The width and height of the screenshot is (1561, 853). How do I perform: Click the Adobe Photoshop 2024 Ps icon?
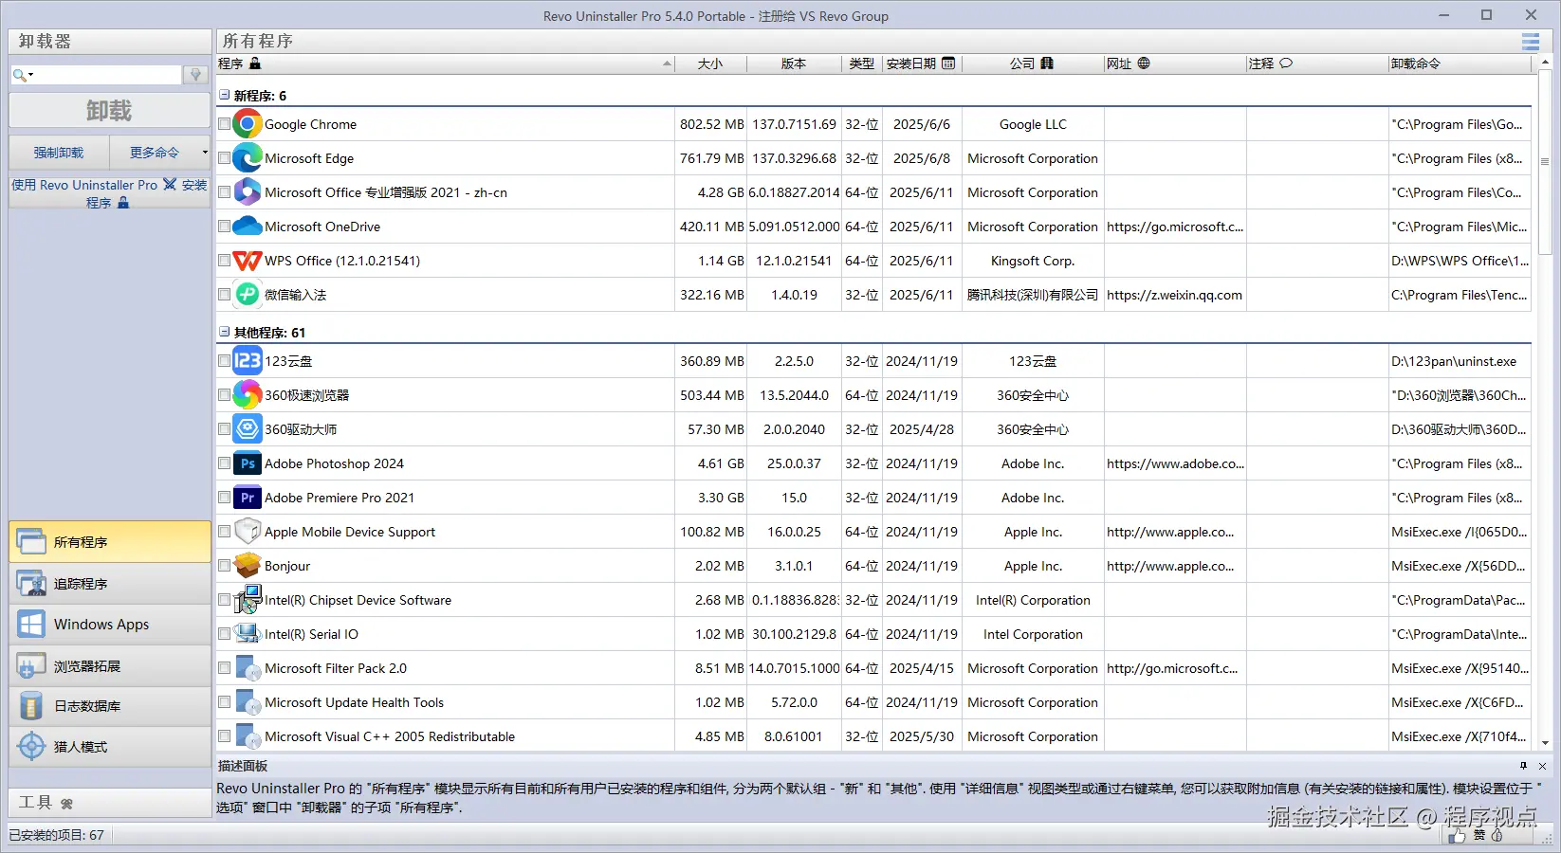click(x=248, y=463)
